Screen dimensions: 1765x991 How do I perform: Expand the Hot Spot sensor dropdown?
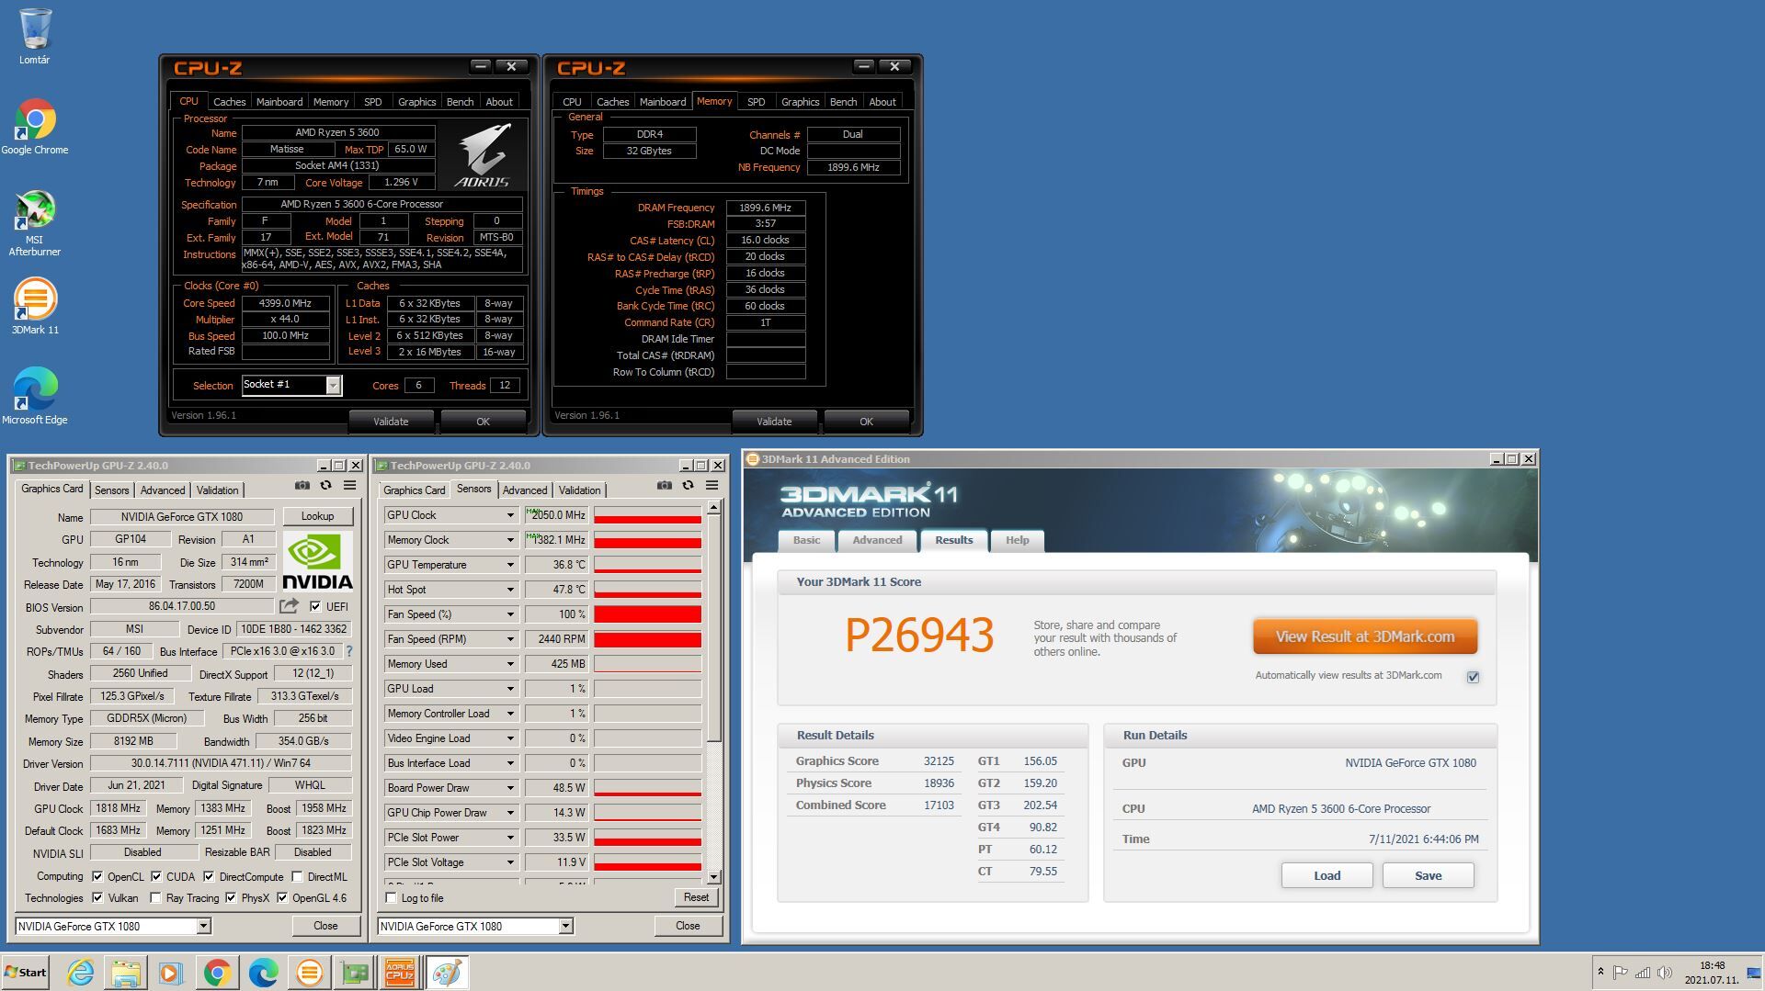(x=510, y=590)
